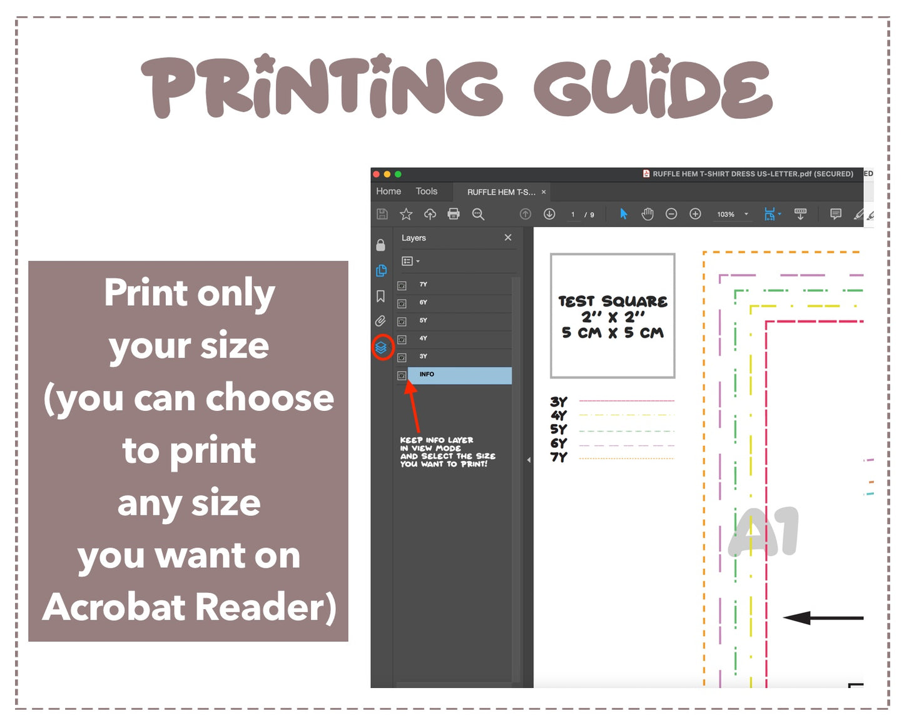904x723 pixels.
Task: Go to next page with down arrow
Action: (x=549, y=214)
